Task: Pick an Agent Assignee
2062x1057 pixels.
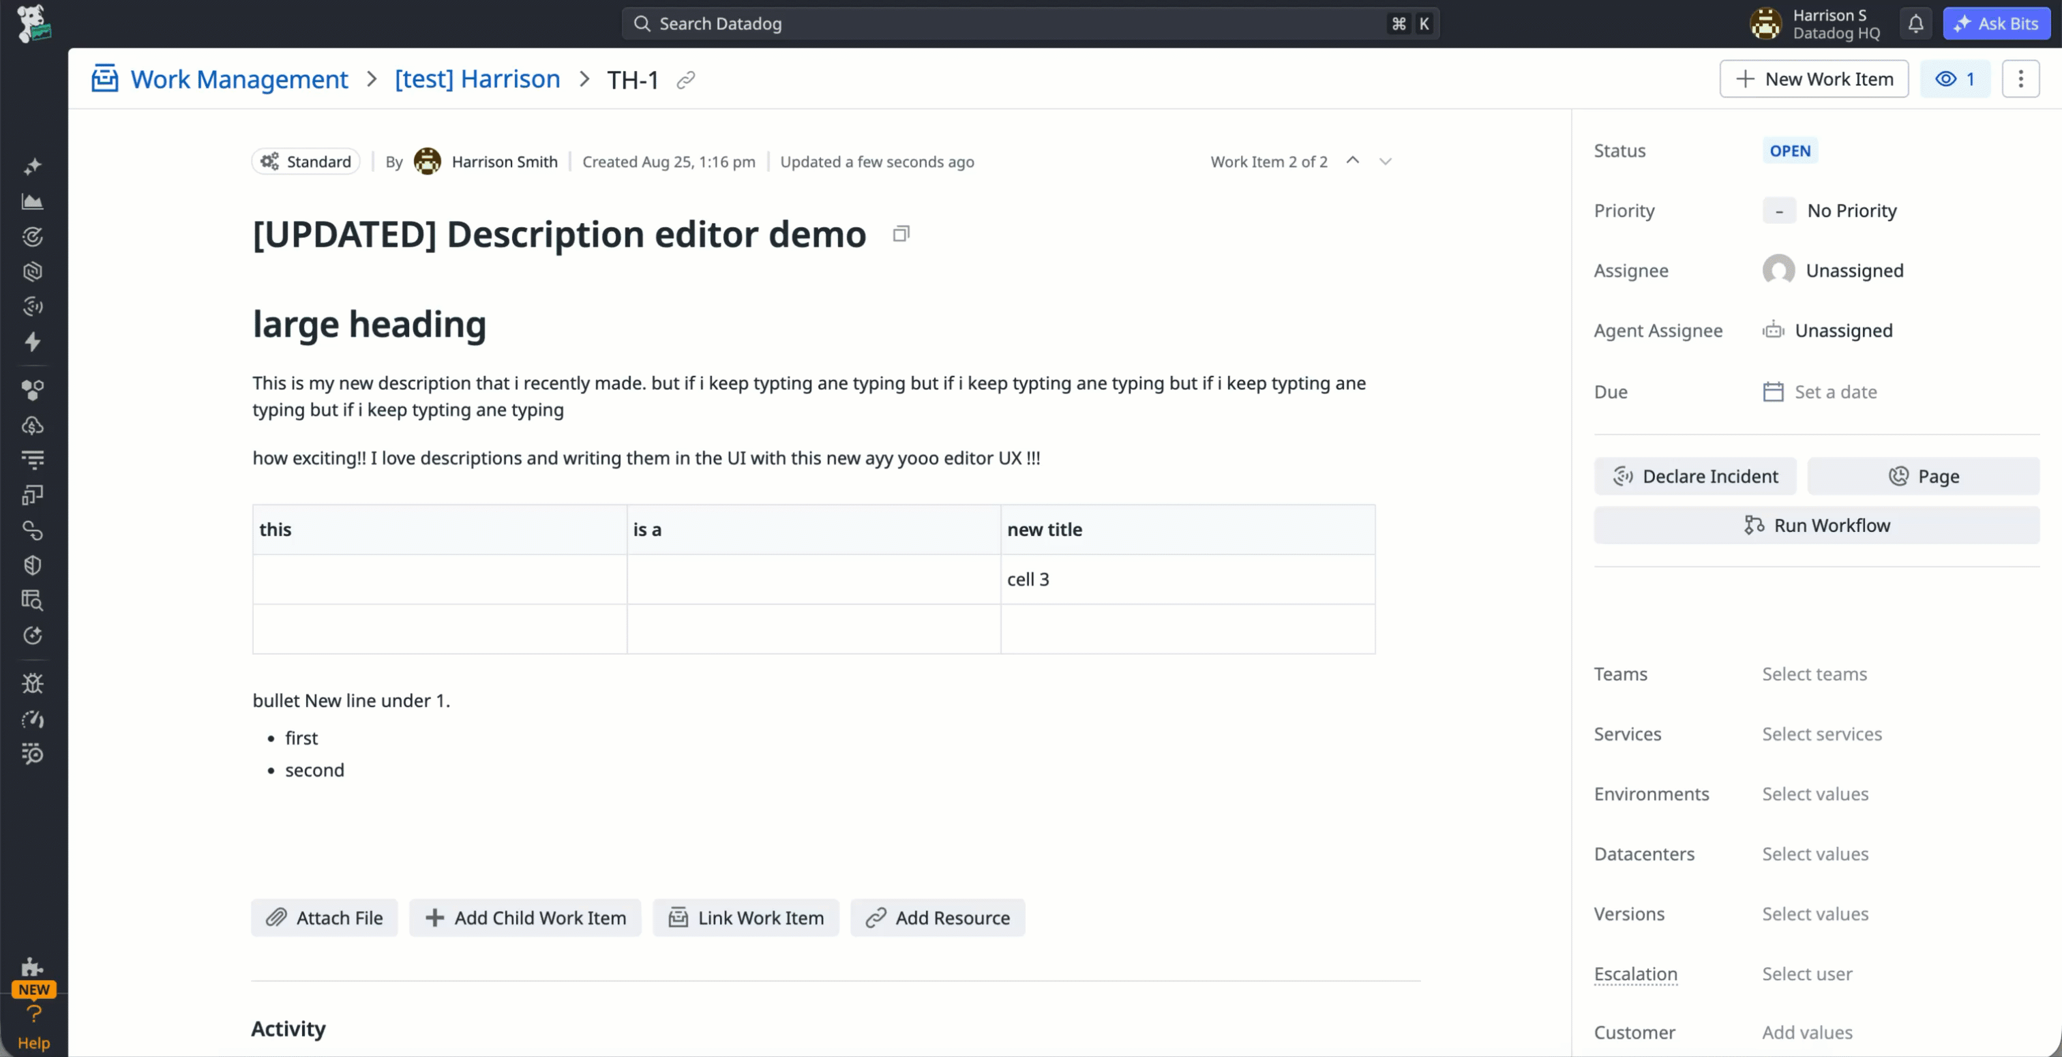Action: point(1827,331)
